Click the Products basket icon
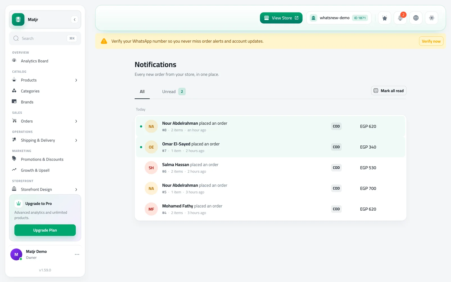The height and width of the screenshot is (282, 451). point(14,80)
